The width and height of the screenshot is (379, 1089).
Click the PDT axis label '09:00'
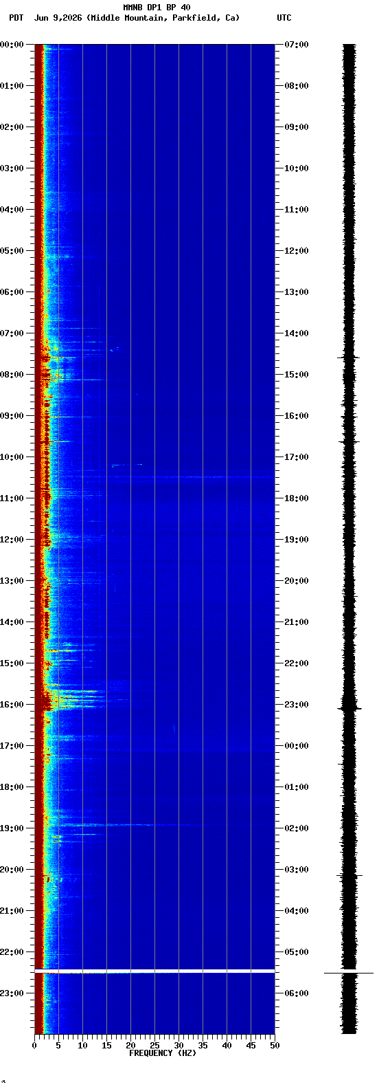pyautogui.click(x=12, y=416)
